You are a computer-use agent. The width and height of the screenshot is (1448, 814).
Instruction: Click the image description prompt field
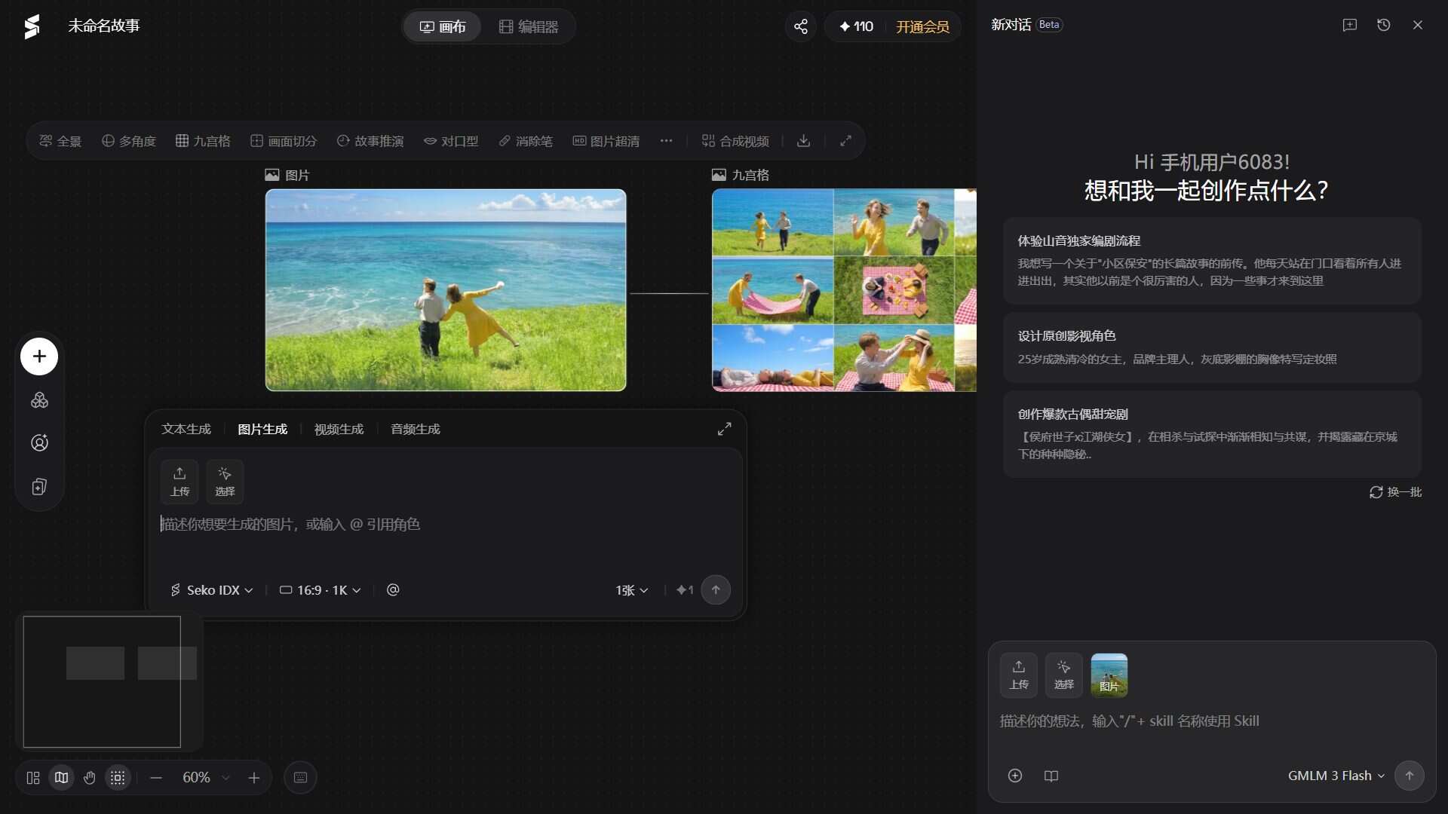click(x=445, y=525)
